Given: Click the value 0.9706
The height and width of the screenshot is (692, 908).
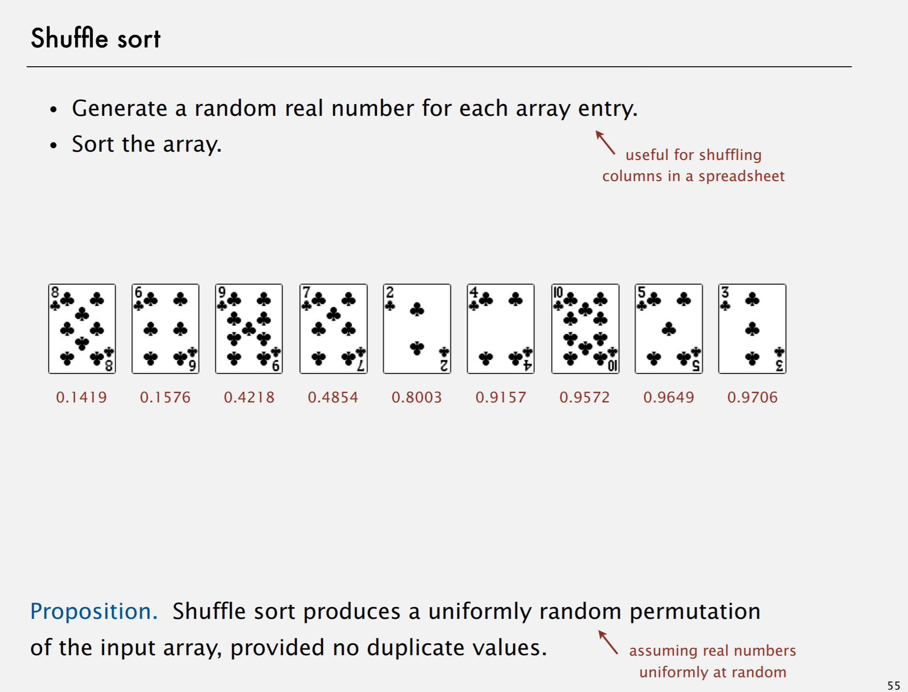Looking at the screenshot, I should [752, 397].
